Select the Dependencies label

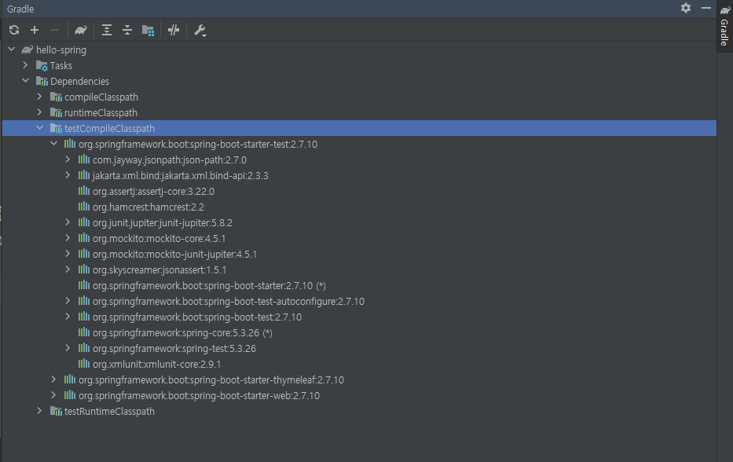click(79, 82)
